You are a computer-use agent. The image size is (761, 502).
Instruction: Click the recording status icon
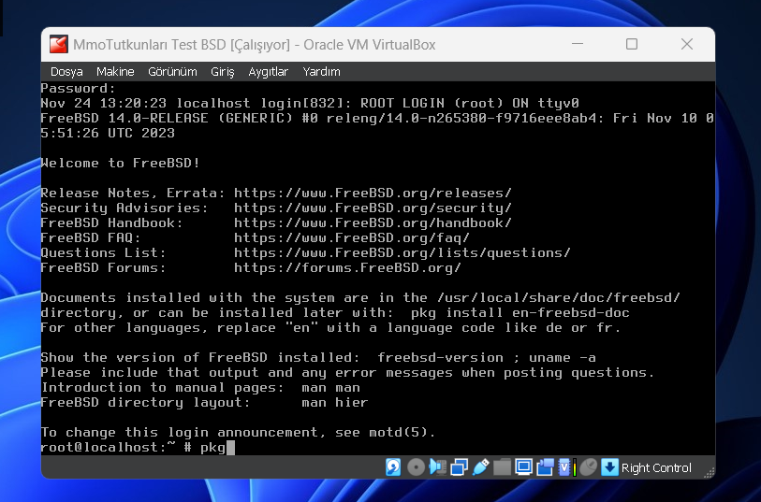(545, 467)
